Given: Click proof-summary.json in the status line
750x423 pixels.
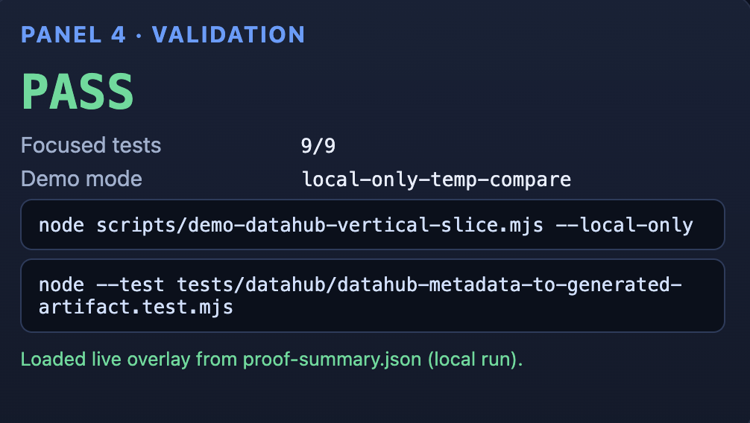Looking at the screenshot, I should [x=332, y=360].
